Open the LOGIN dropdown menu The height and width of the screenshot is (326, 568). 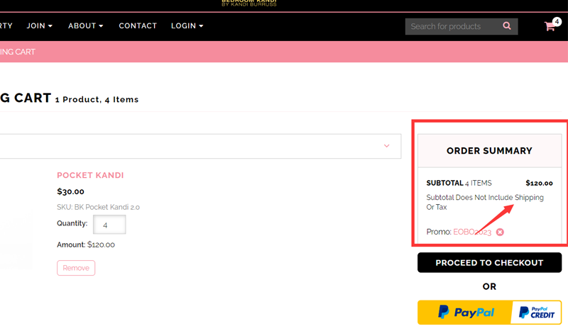click(x=187, y=26)
